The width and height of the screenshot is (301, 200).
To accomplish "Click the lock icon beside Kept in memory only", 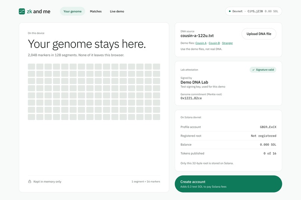I will 30,181.
